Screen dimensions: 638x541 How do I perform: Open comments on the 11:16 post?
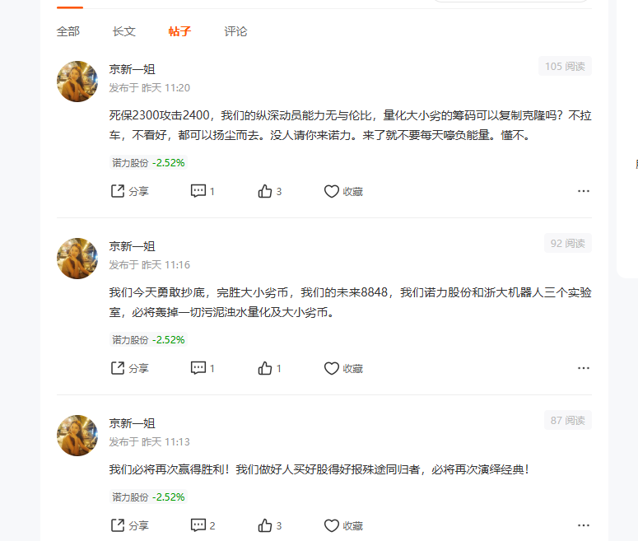[x=203, y=368]
